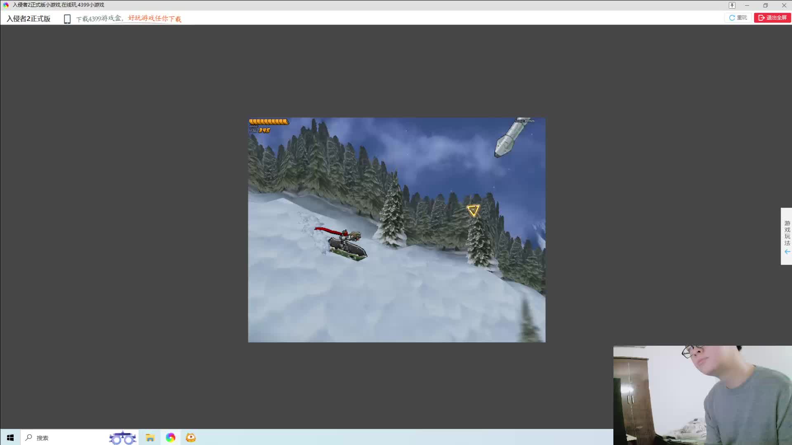
Task: Click the glasses search highlight icon
Action: pyautogui.click(x=123, y=438)
